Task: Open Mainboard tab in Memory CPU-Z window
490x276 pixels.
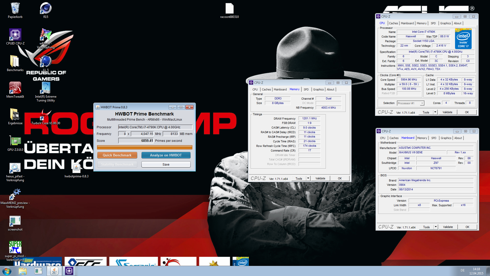Action: 280,89
